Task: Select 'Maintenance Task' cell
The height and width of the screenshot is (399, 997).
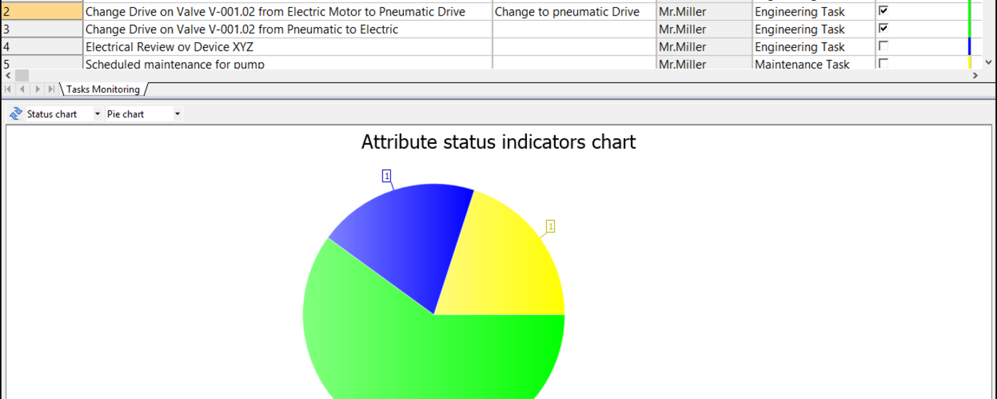Action: tap(813, 63)
